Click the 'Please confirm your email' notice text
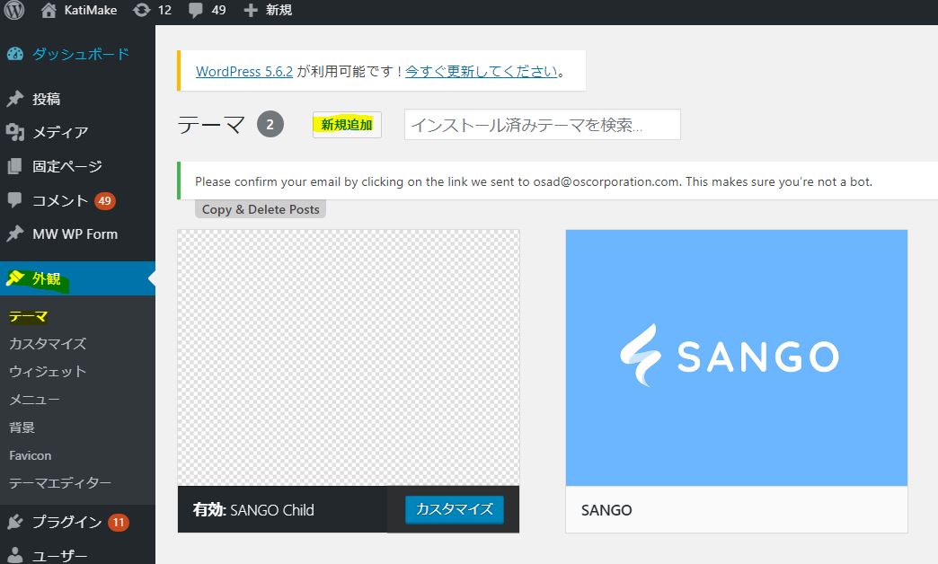The height and width of the screenshot is (564, 938). click(534, 181)
